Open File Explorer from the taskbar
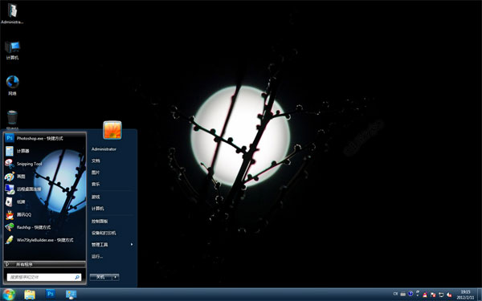 [30, 295]
